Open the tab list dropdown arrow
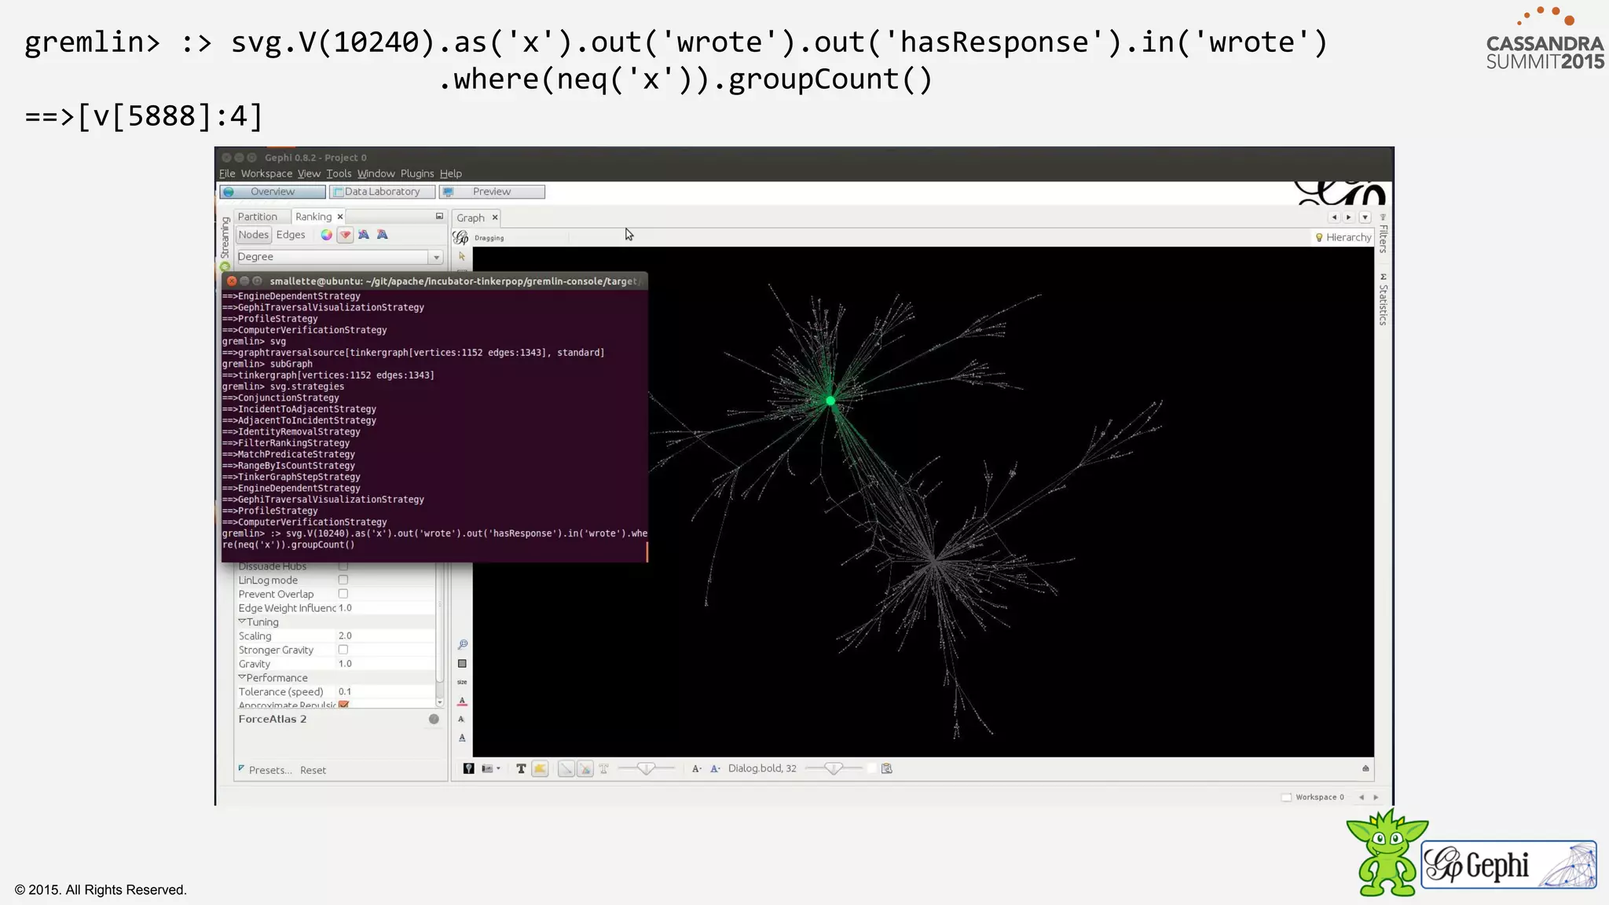This screenshot has width=1609, height=905. [1365, 218]
